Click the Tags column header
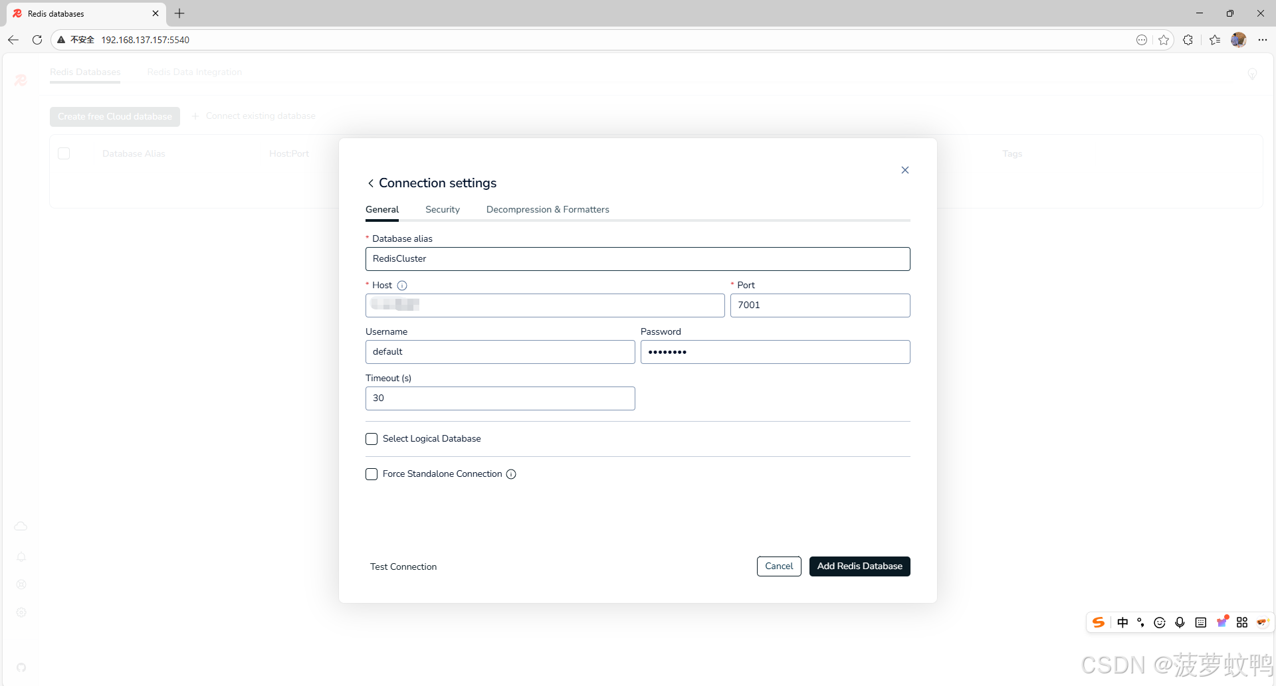Screen dimensions: 1276x686 (x=1012, y=154)
